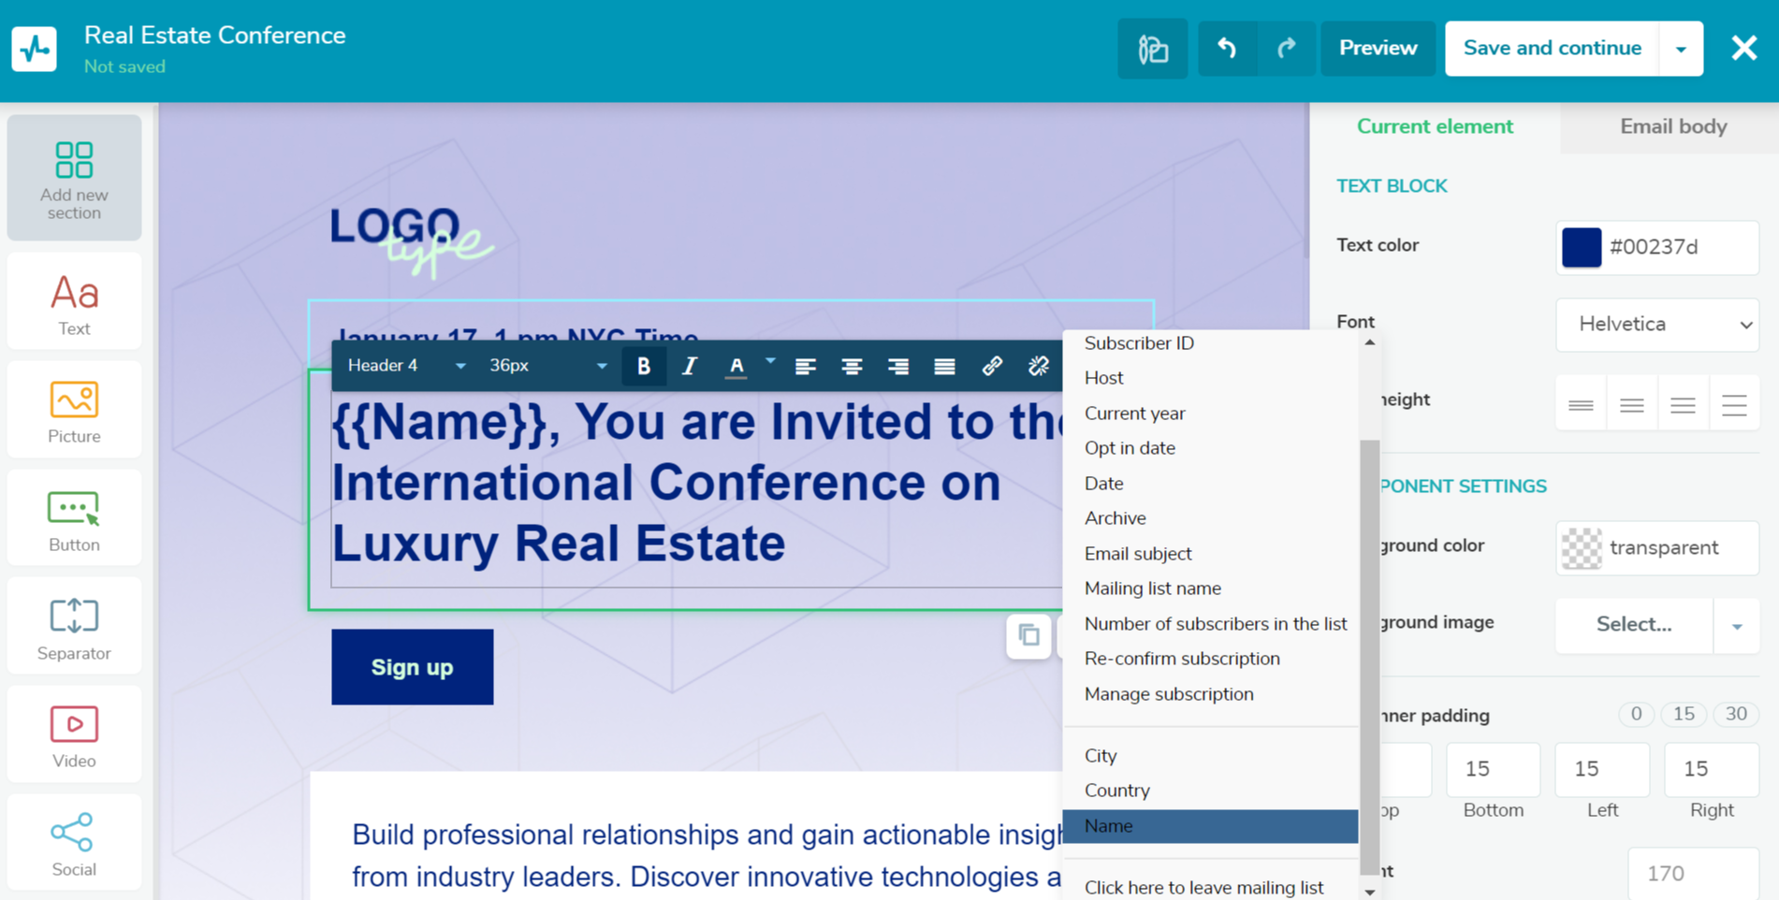Insert the Email subject variable from the menu
The height and width of the screenshot is (900, 1779).
1138,553
